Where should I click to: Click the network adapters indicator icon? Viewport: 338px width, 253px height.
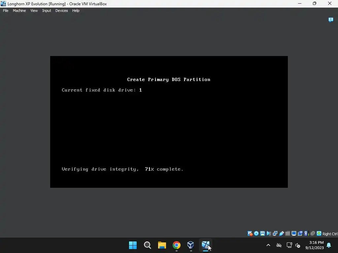pyautogui.click(x=275, y=234)
